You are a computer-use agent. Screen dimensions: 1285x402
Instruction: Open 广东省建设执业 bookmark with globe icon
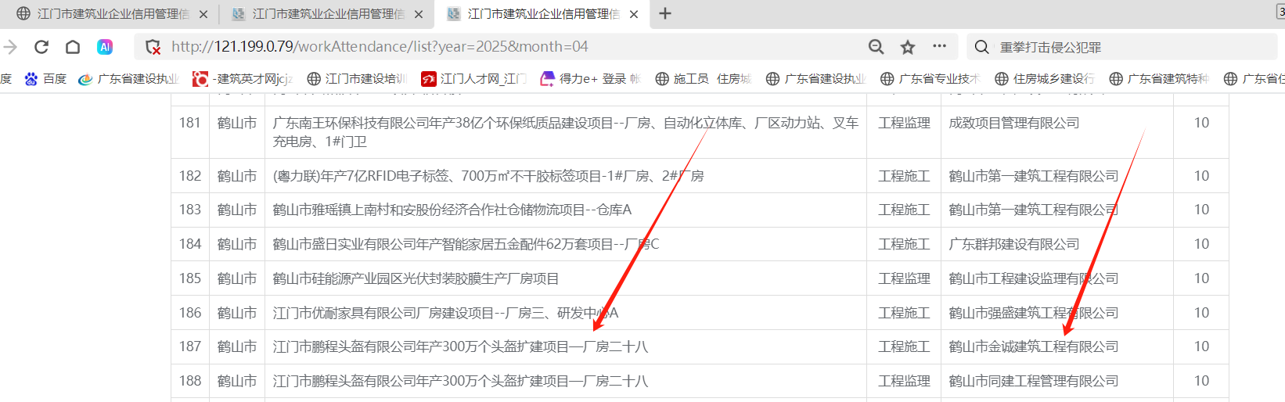point(816,79)
